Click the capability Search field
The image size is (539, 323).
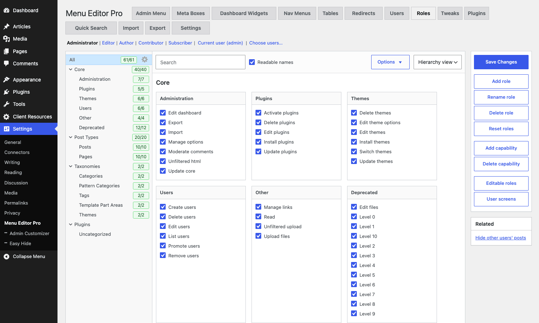click(201, 62)
